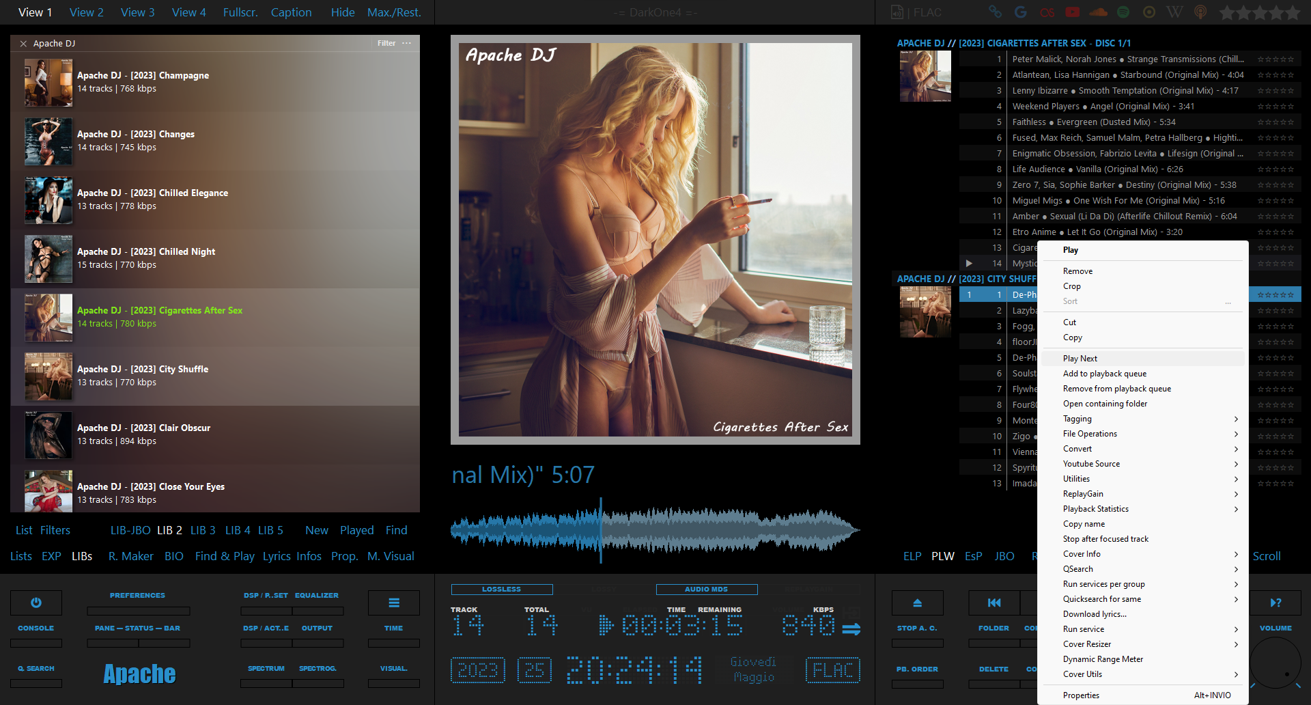Toggle the Q. Search indicator bar
1311x705 pixels.
pyautogui.click(x=36, y=683)
